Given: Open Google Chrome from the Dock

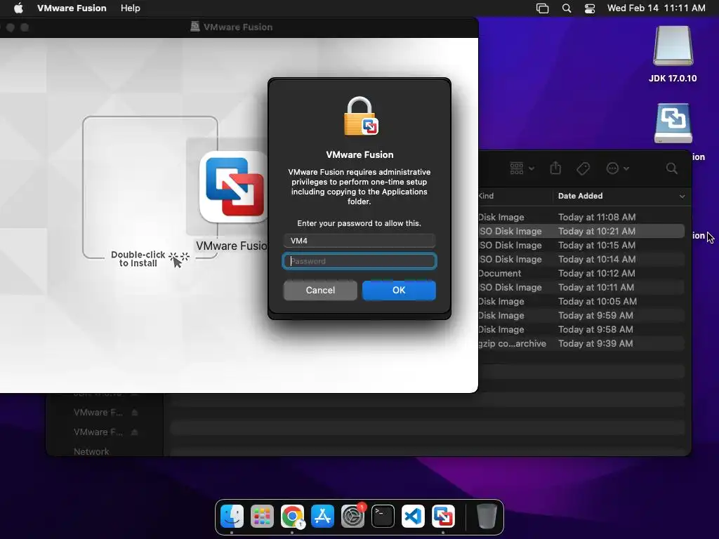Looking at the screenshot, I should (x=292, y=517).
